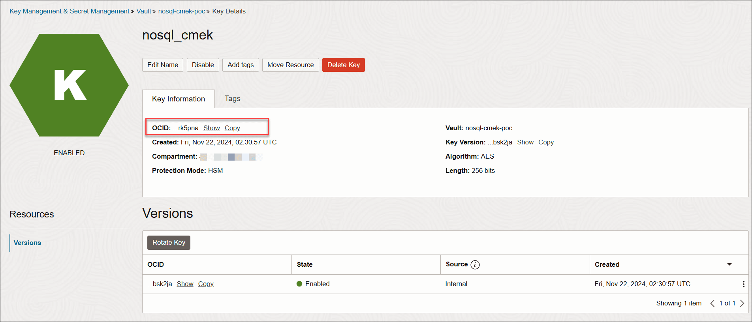
Task: Click the Source column info icon
Action: (475, 265)
